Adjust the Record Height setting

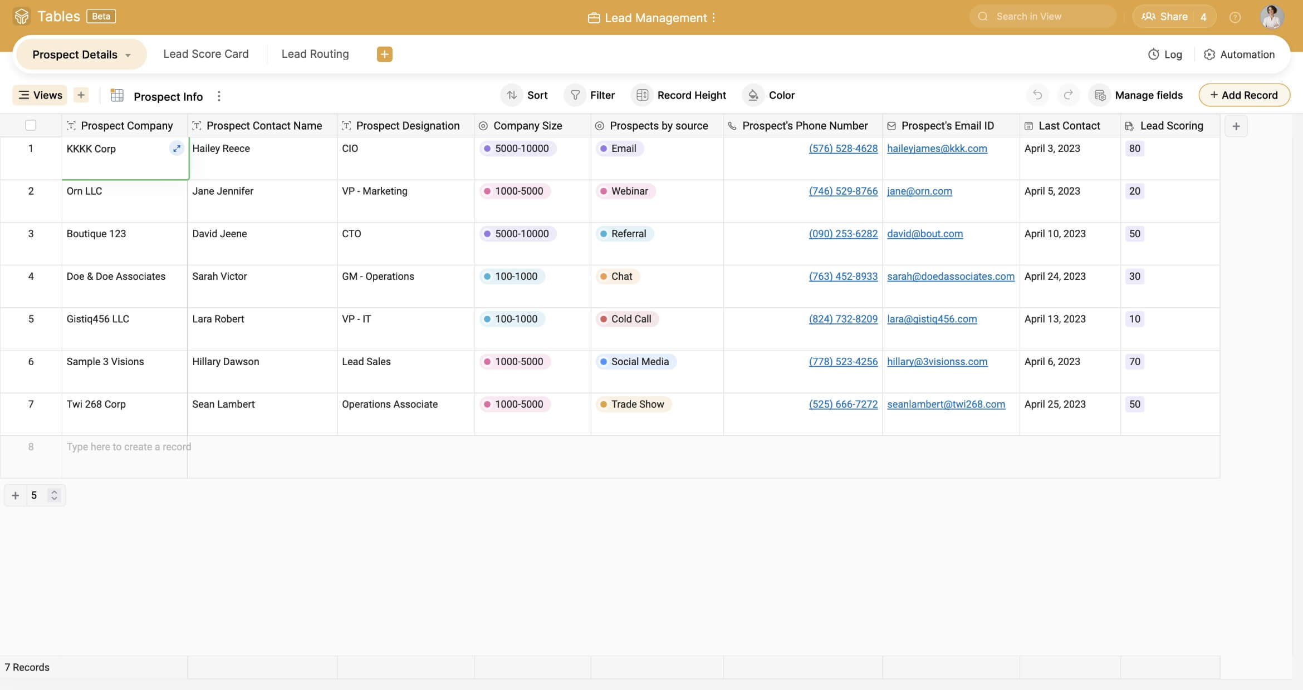point(679,95)
